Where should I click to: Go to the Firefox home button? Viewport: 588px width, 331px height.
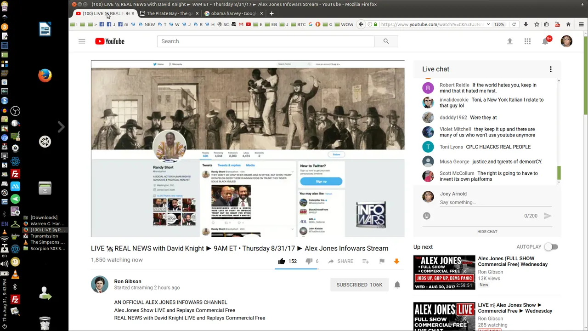click(568, 24)
